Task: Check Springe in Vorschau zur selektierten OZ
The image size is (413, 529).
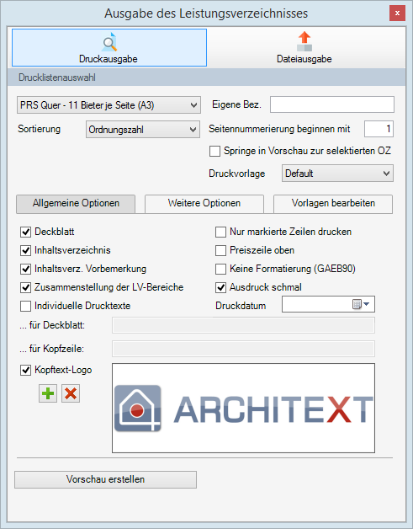Action: pyautogui.click(x=215, y=151)
